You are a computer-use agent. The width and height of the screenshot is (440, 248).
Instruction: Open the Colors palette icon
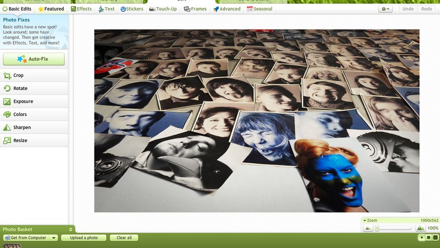pyautogui.click(x=7, y=114)
